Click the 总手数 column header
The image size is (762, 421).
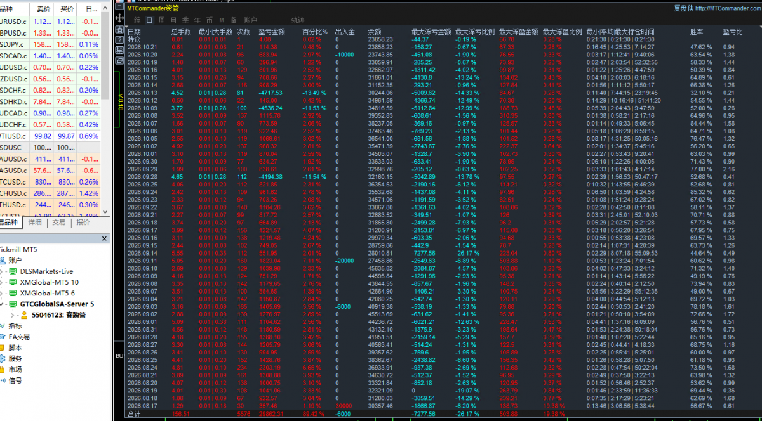point(181,31)
